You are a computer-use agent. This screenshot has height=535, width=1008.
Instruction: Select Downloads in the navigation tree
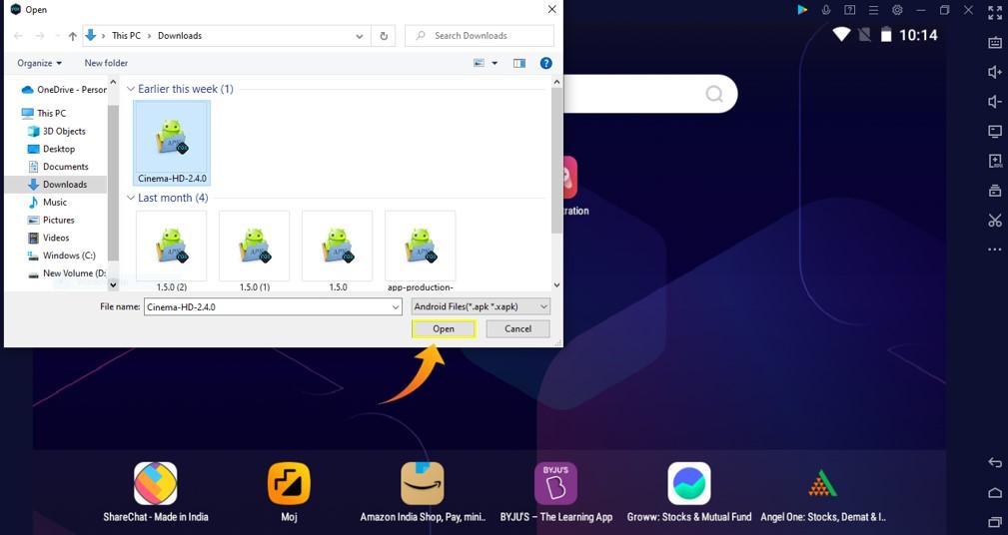(57, 185)
